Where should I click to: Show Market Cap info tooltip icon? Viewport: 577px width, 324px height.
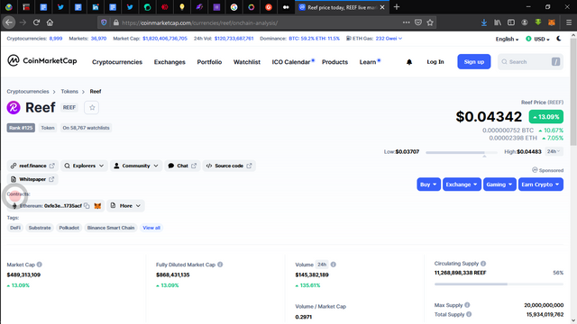click(40, 265)
